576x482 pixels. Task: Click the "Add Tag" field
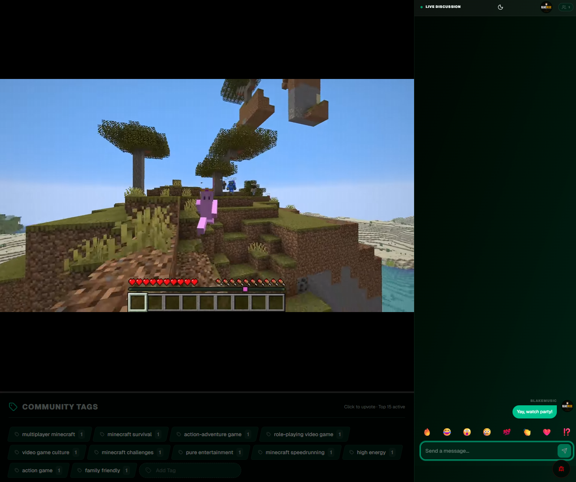190,470
